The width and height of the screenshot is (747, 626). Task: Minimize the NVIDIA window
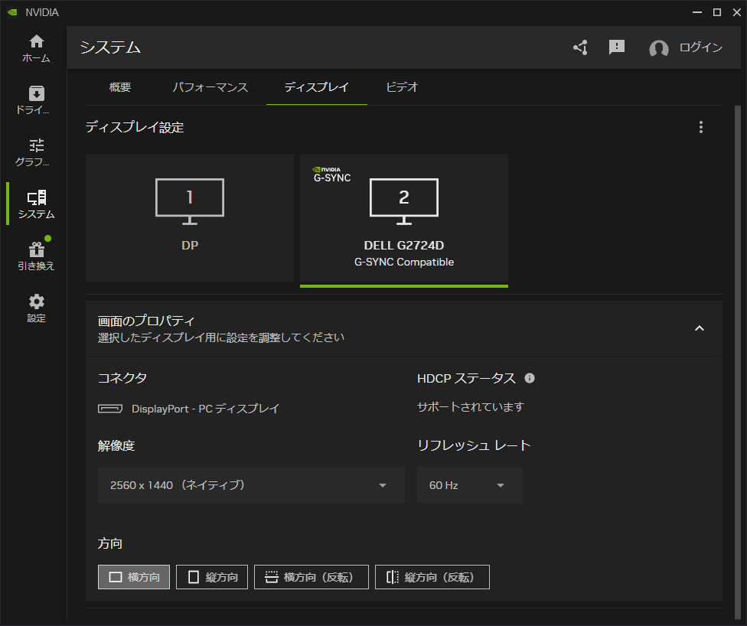(697, 12)
